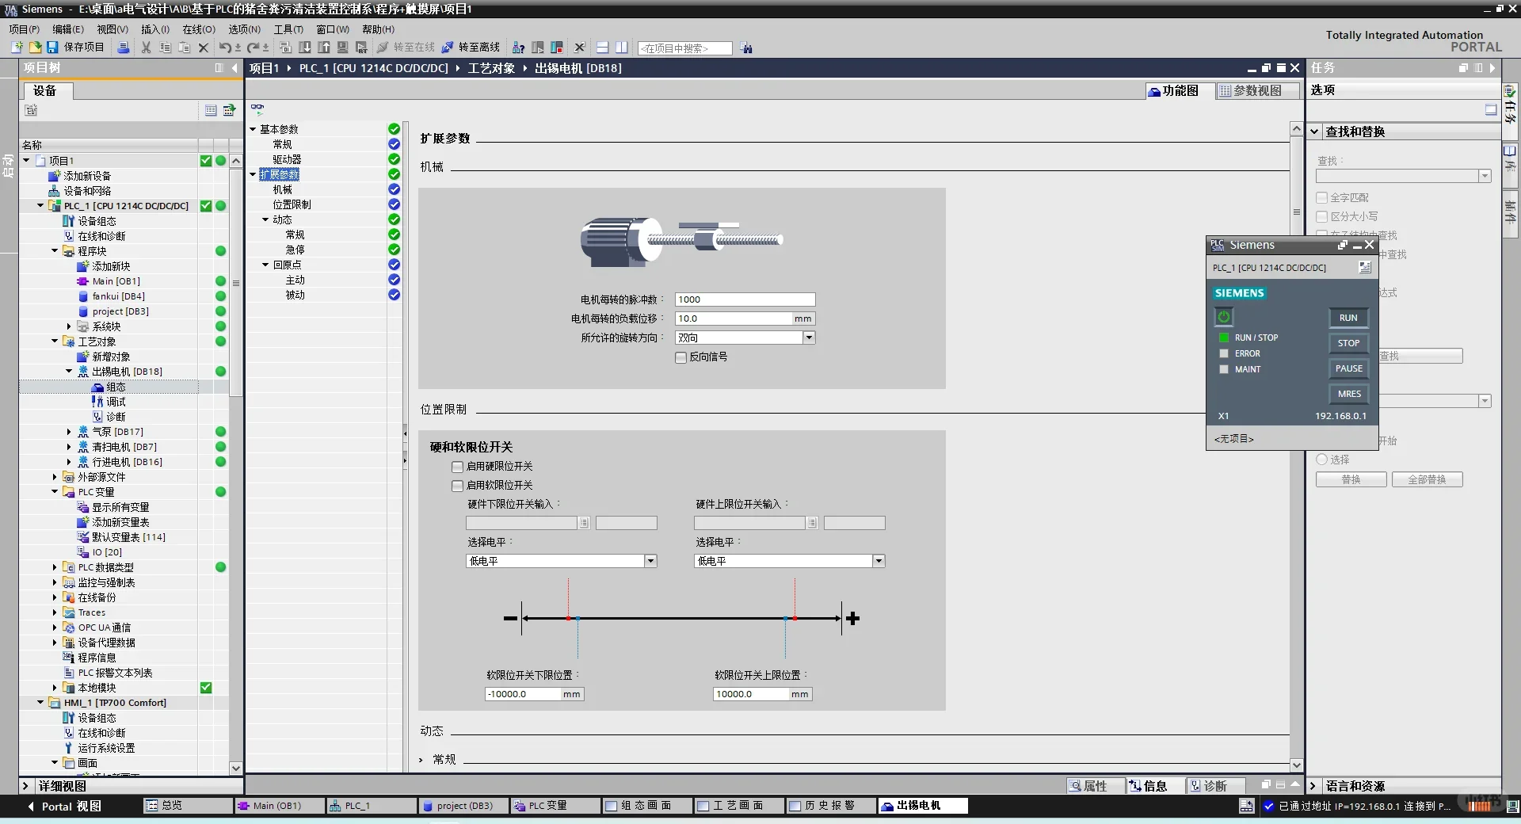Click the load displacement per revolution field
Viewport: 1521px width, 824px height.
click(x=734, y=319)
